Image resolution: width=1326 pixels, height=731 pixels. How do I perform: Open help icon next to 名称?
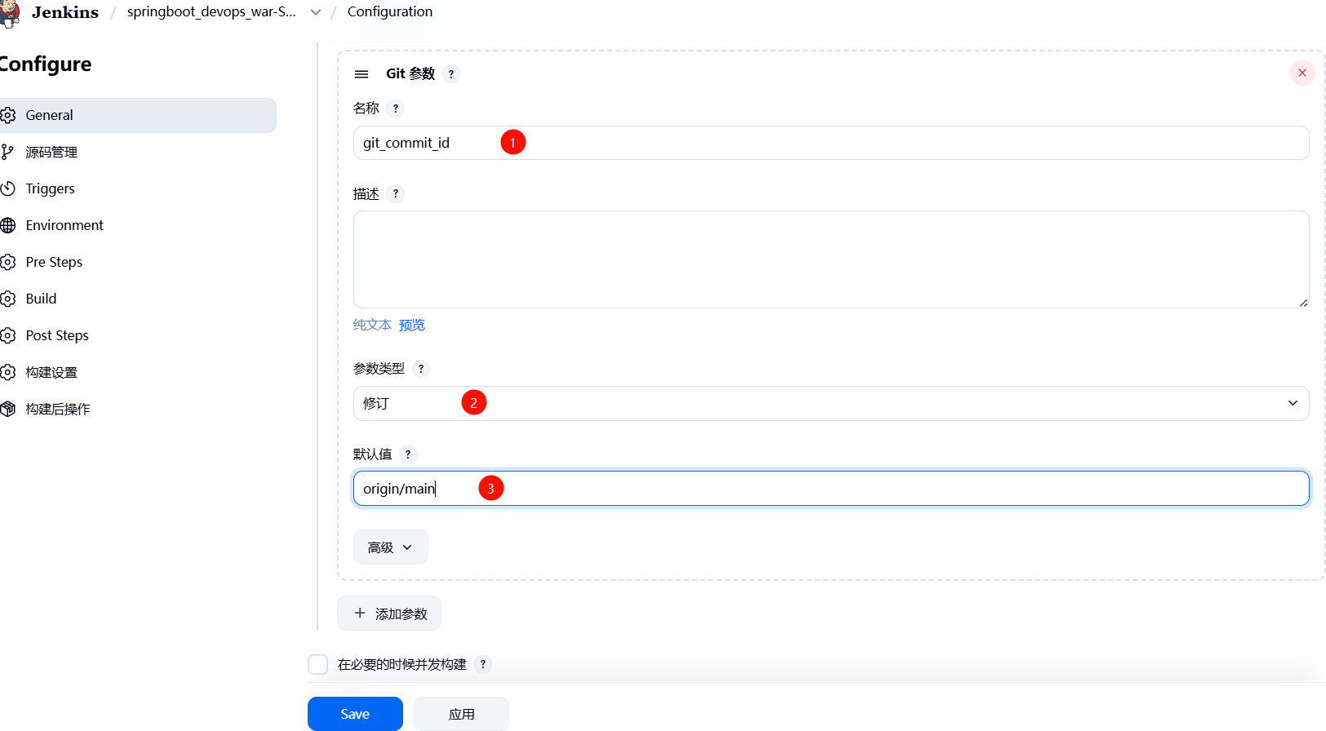396,109
